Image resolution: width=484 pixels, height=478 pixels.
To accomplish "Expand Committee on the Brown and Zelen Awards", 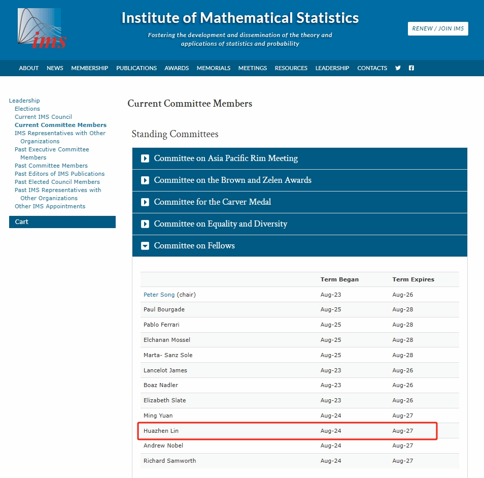I will 232,180.
